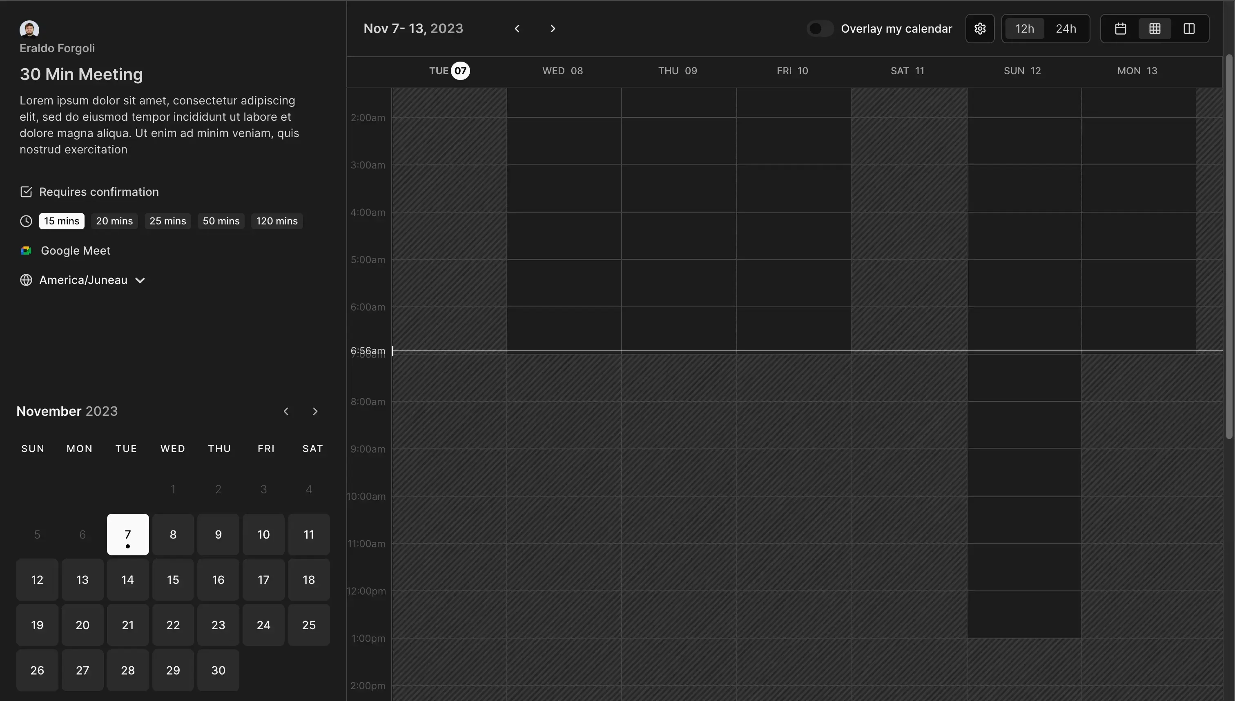Go to previous week arrow
Screen dimensions: 1235x701
pos(517,29)
